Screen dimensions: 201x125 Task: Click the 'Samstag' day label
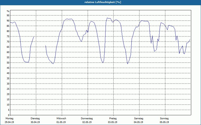[x=139, y=118]
